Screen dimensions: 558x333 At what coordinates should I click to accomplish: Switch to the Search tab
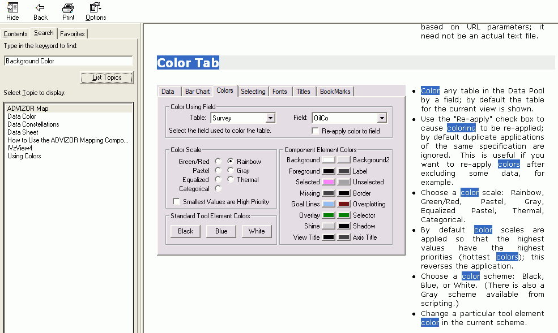(44, 33)
